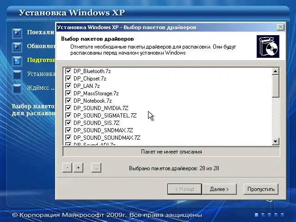Click the driver list scroll down arrow
The height and width of the screenshot is (222, 296).
point(276,142)
